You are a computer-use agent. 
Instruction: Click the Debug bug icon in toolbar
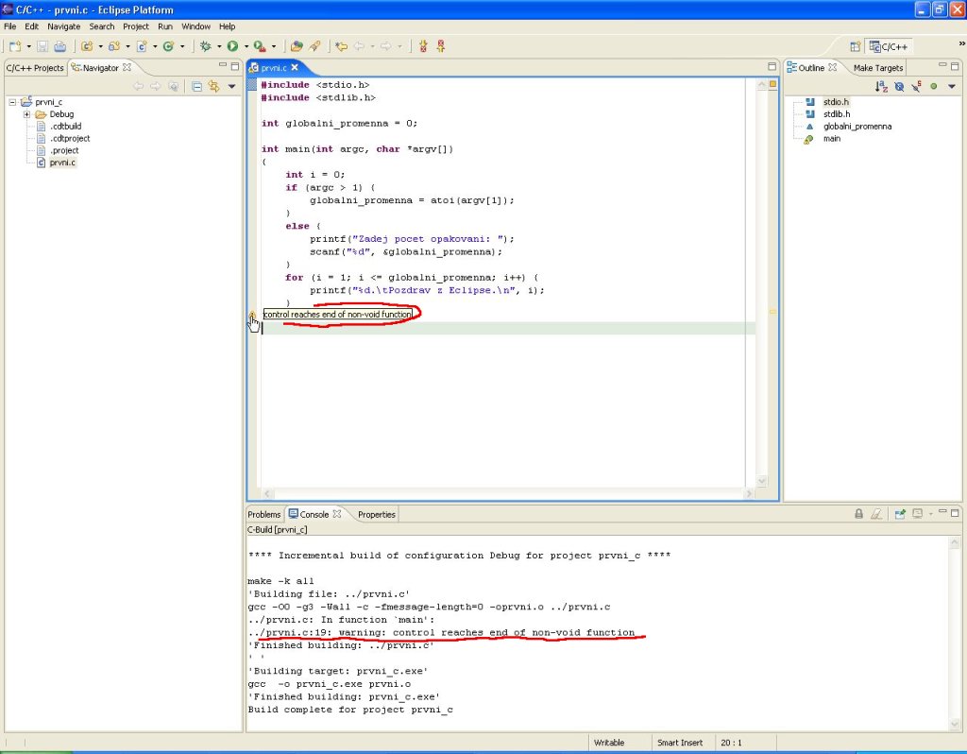[206, 45]
